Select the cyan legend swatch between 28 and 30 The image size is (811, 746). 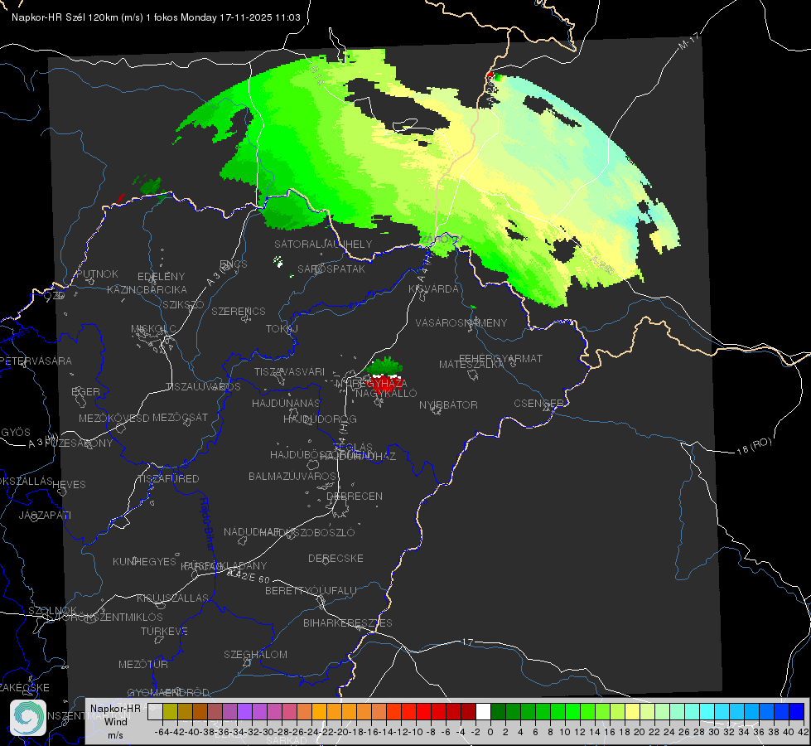[707, 712]
